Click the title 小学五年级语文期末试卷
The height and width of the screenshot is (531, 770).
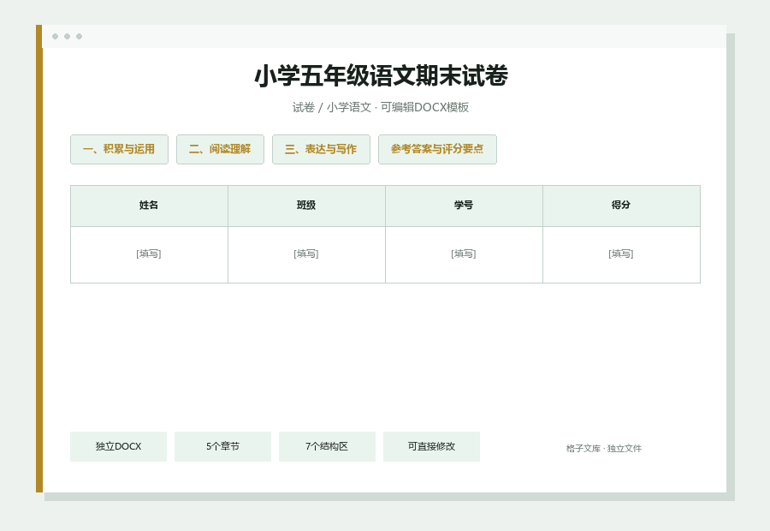pyautogui.click(x=381, y=75)
